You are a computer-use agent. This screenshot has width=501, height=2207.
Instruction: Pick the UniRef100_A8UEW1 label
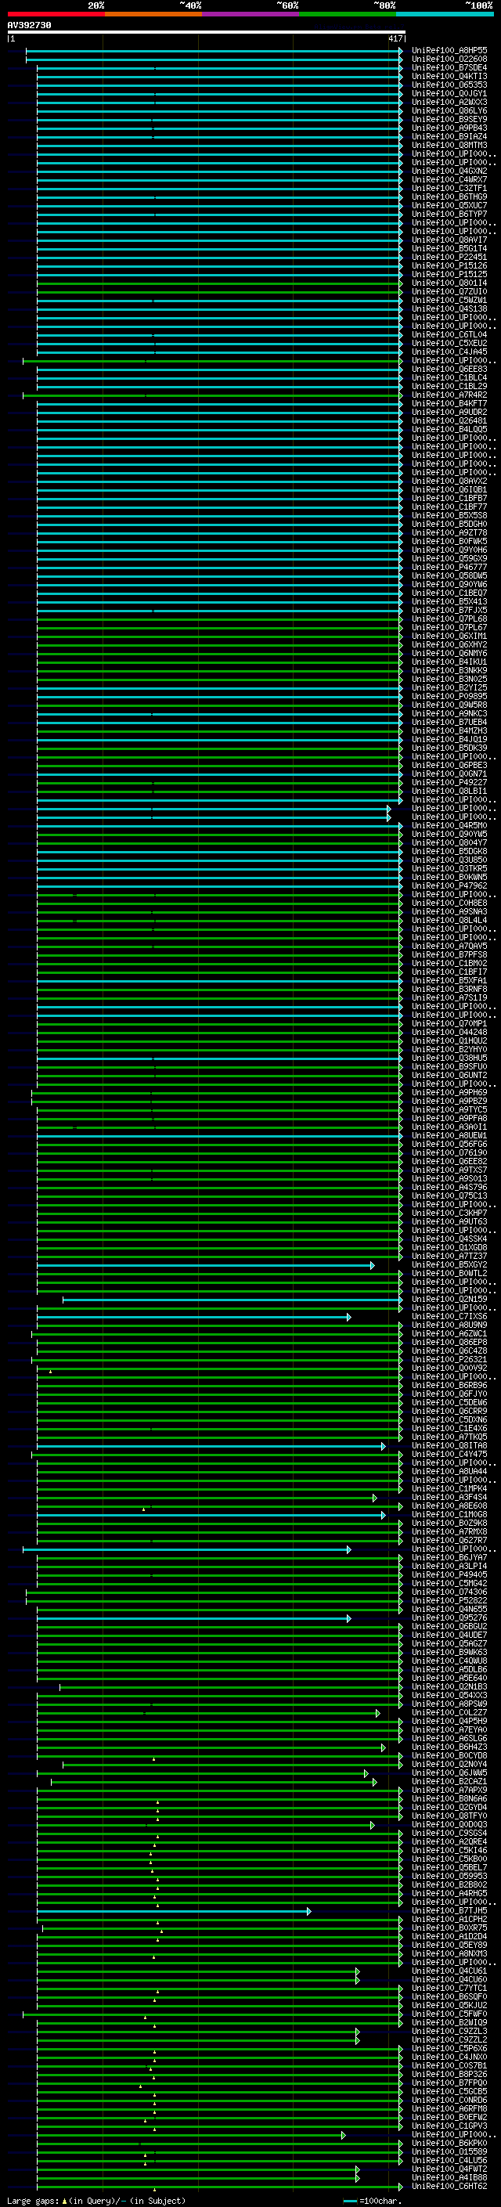(x=449, y=1135)
